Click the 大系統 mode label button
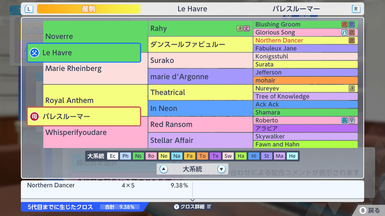Viewport: 385px width, 216px height. click(x=192, y=169)
